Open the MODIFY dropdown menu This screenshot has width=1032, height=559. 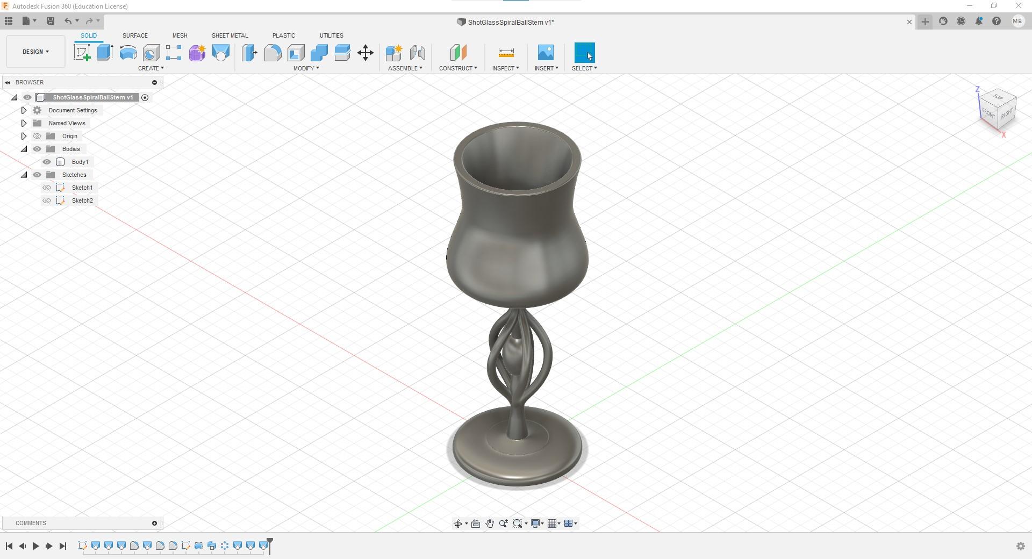(306, 68)
